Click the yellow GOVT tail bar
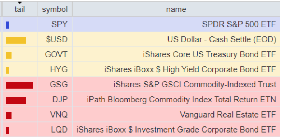Screen dimensions: 281x139 click(x=9, y=55)
